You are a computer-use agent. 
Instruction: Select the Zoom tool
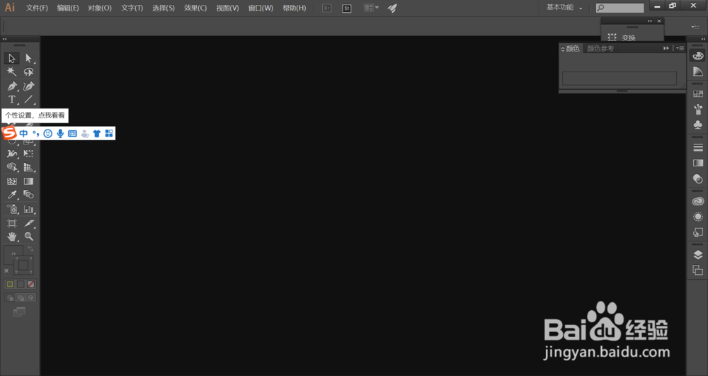[x=29, y=237]
